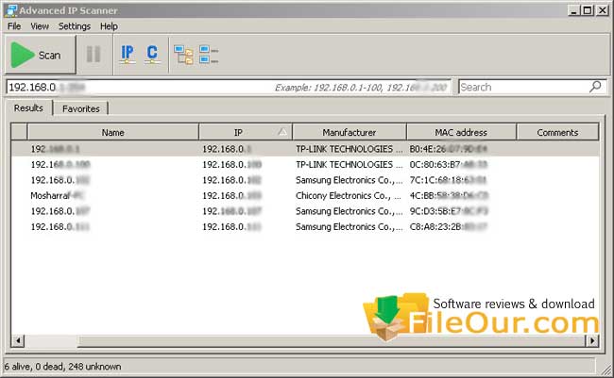Select TP-LINK row with MAC 0C:80:63

pos(305,165)
